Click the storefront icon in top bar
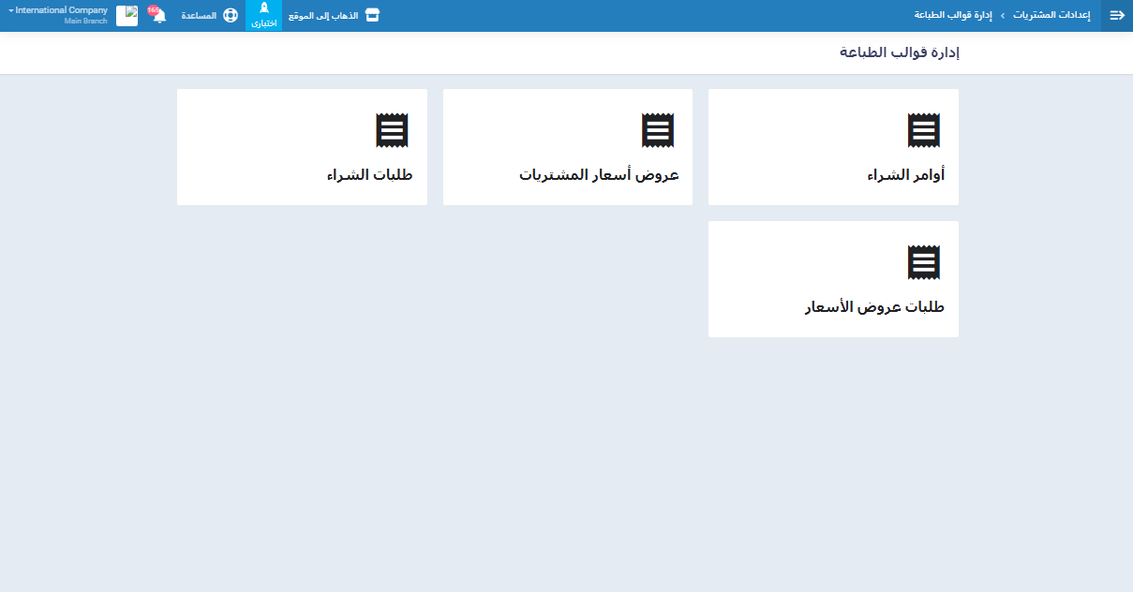 point(372,16)
